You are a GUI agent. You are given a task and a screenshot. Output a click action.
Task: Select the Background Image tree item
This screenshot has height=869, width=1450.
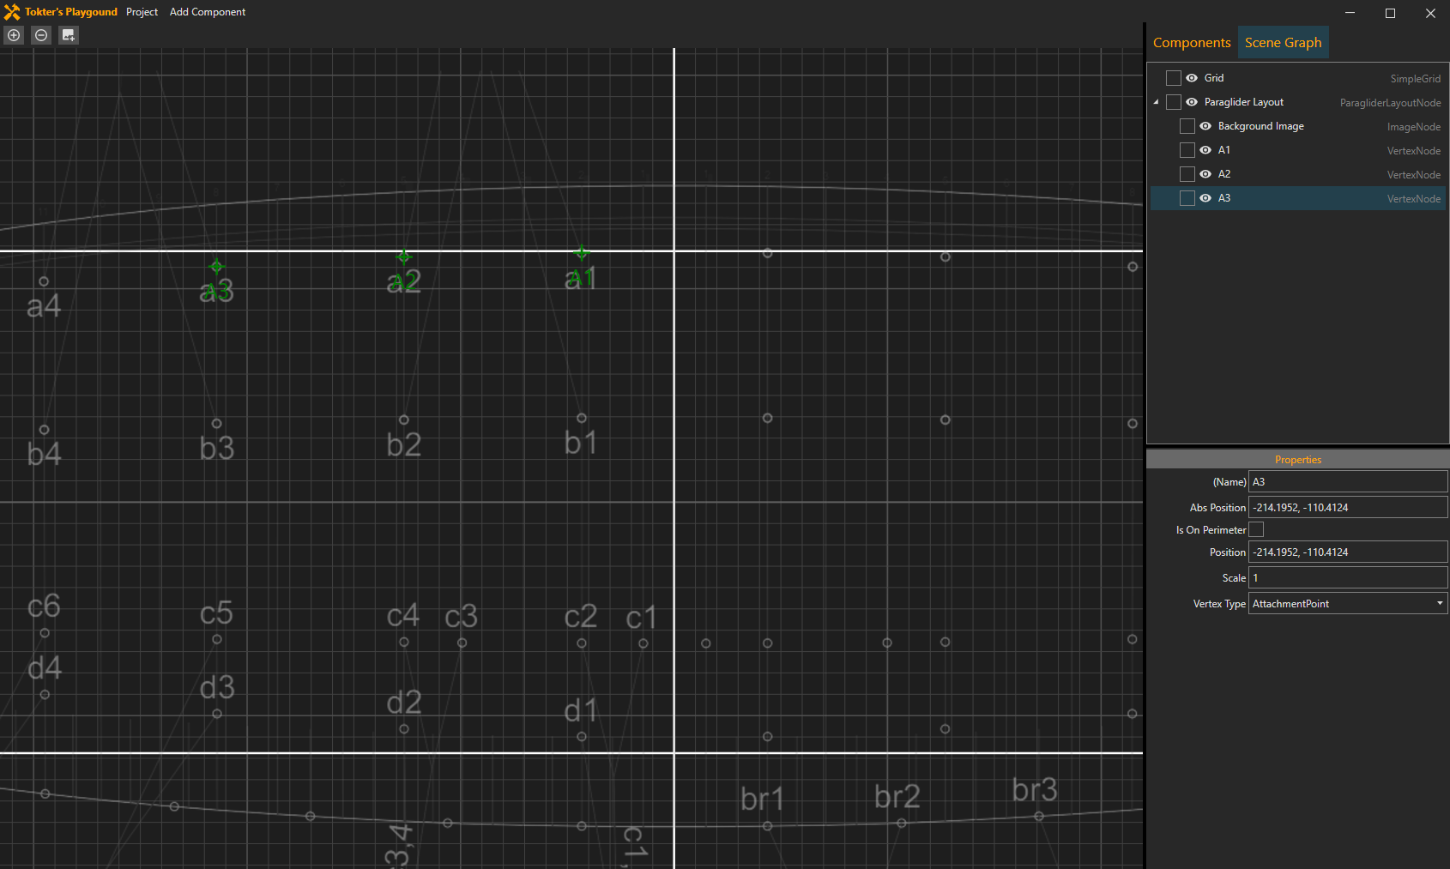click(x=1297, y=126)
